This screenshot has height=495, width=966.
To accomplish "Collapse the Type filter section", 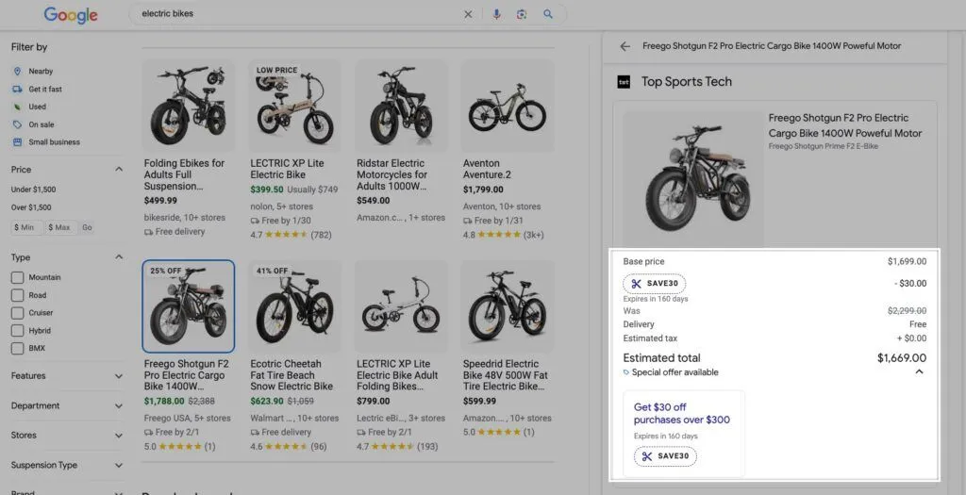I will [x=119, y=257].
